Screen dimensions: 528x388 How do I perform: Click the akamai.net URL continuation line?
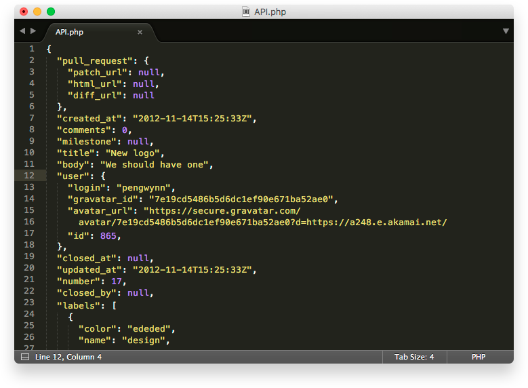(x=263, y=222)
